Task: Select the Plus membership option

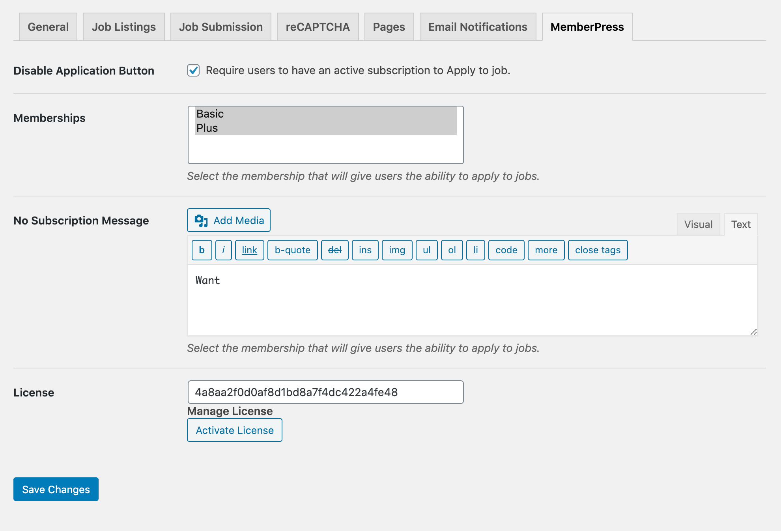Action: (x=326, y=128)
